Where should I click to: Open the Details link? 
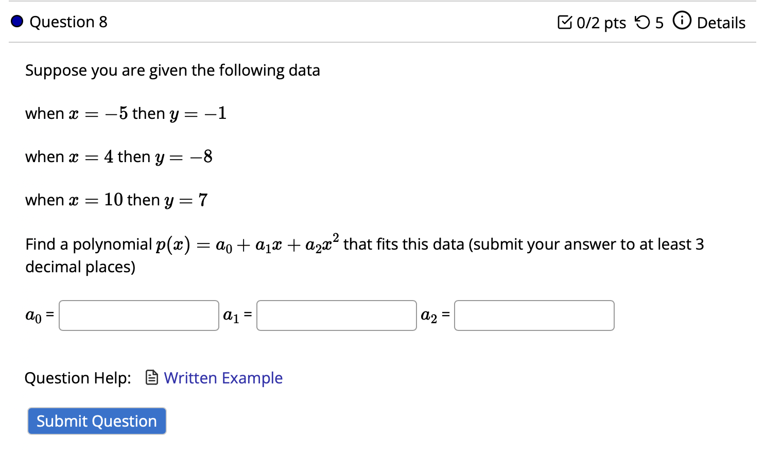721,23
